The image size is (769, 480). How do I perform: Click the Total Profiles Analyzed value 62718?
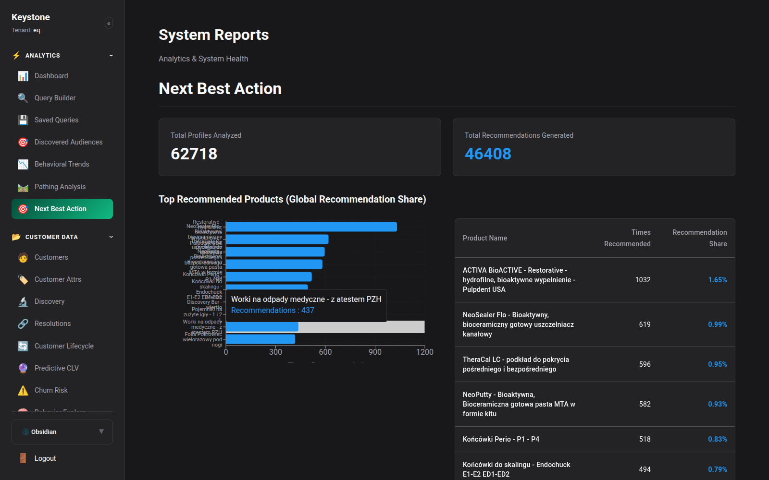coord(194,154)
